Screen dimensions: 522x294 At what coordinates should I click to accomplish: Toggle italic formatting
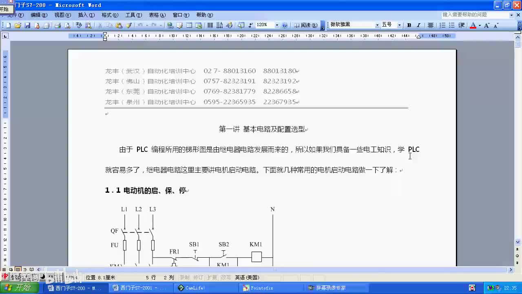click(x=418, y=25)
